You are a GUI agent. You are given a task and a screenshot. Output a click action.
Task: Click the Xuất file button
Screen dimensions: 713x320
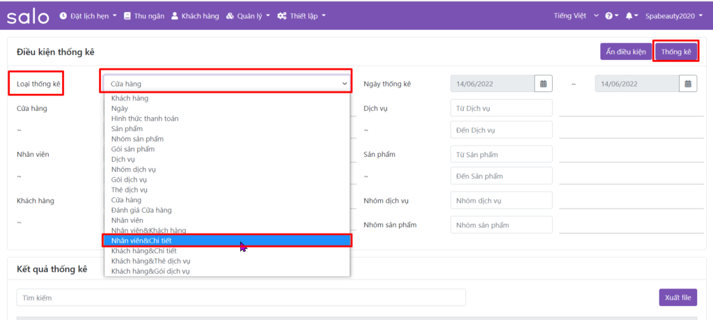pos(677,298)
